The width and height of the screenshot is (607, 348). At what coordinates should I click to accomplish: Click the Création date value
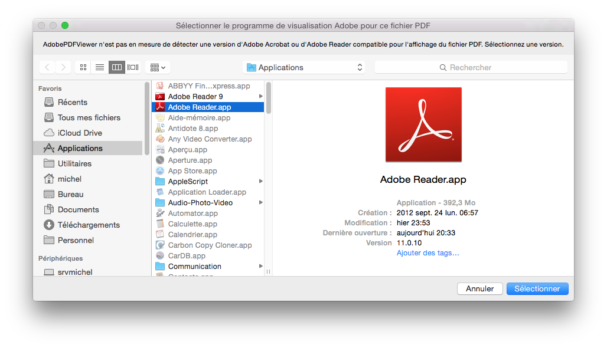[438, 213]
